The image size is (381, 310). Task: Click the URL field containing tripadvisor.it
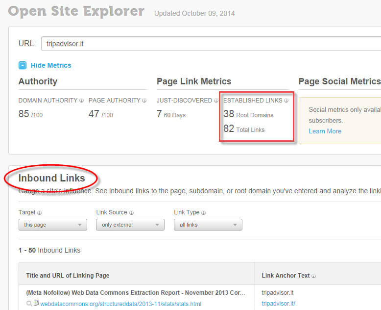[x=211, y=44]
